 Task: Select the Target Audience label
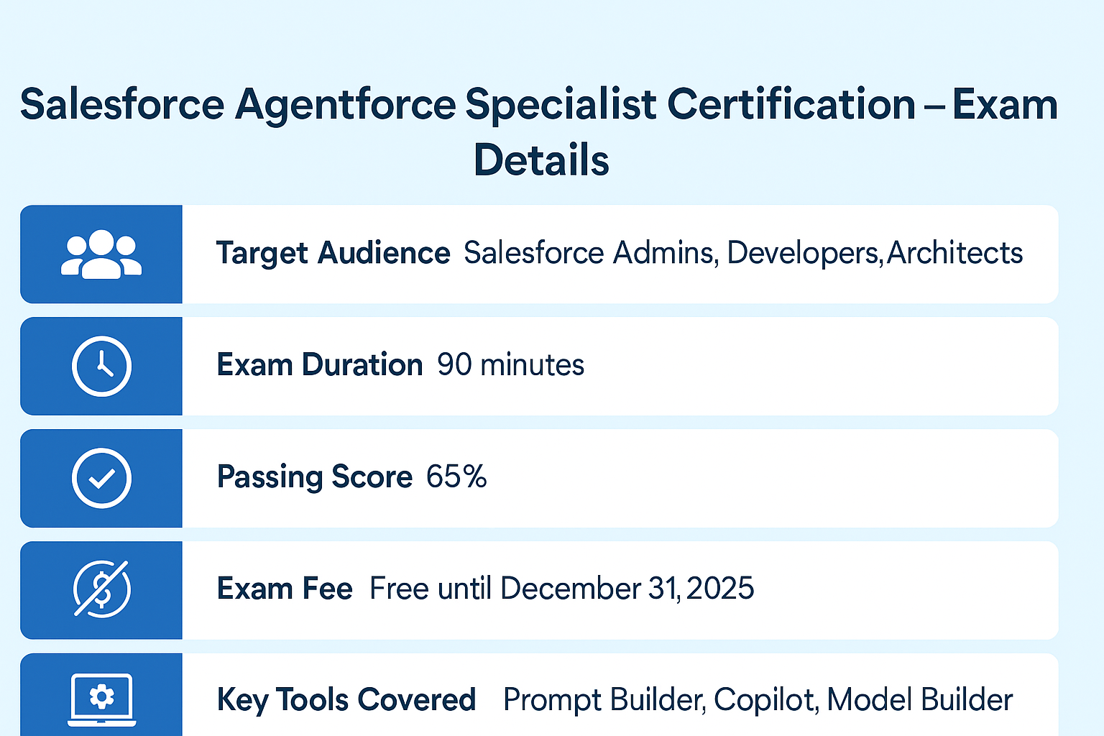pos(333,253)
